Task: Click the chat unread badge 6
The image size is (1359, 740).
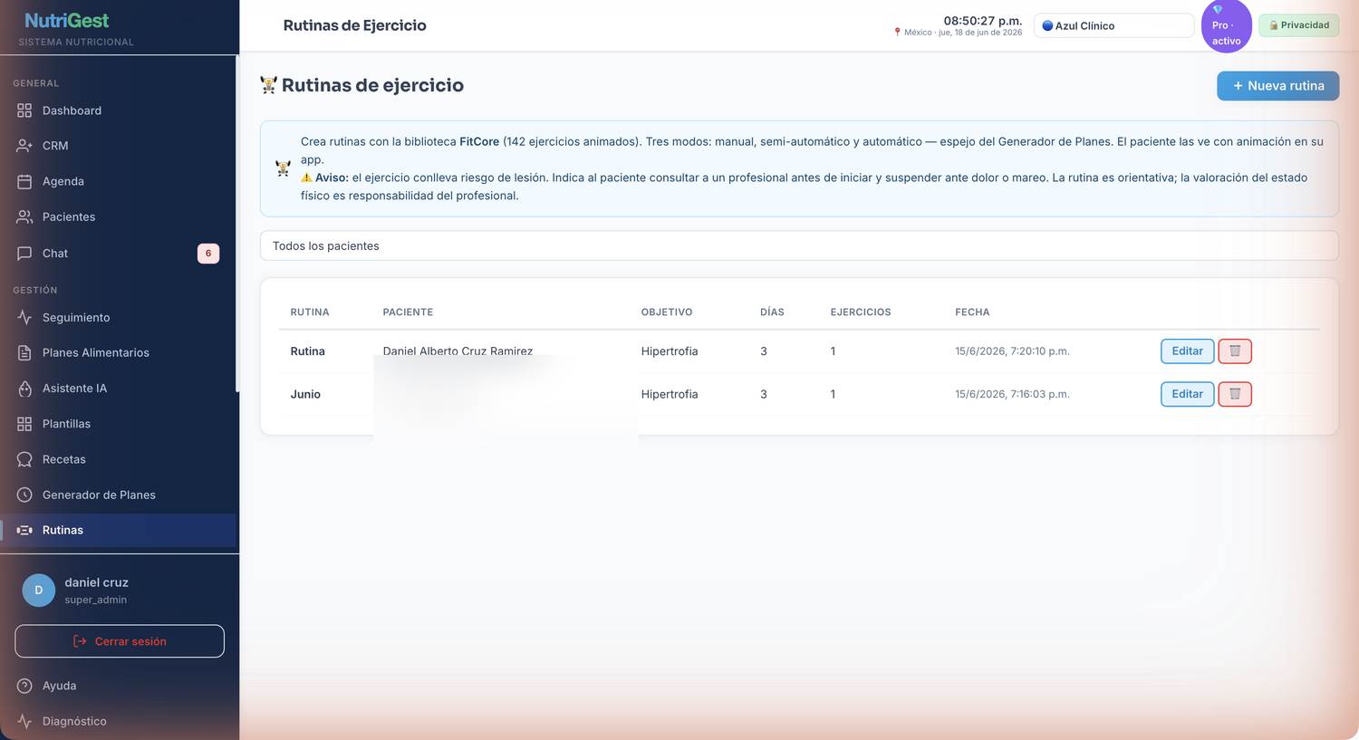Action: (x=208, y=254)
